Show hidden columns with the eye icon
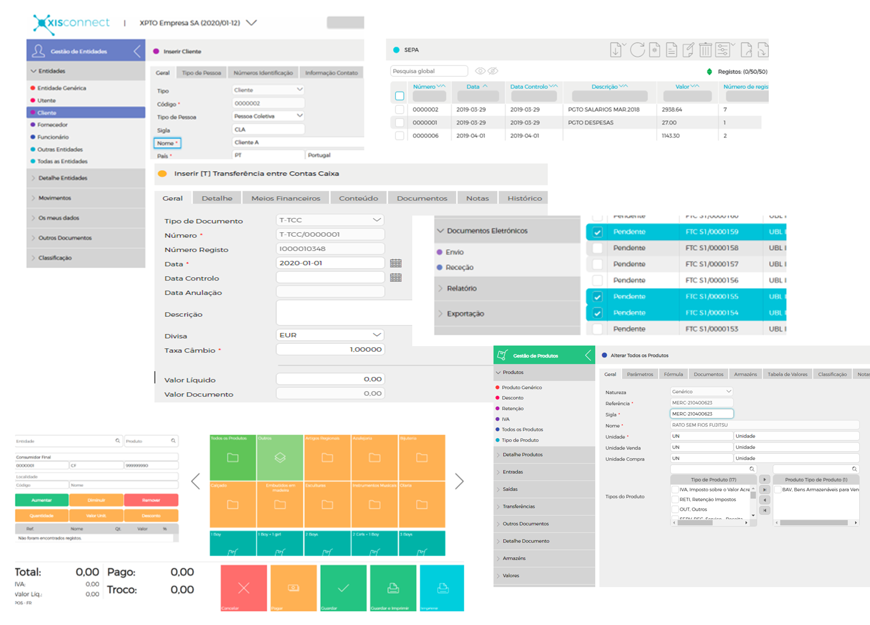This screenshot has height=625, width=870. point(480,71)
